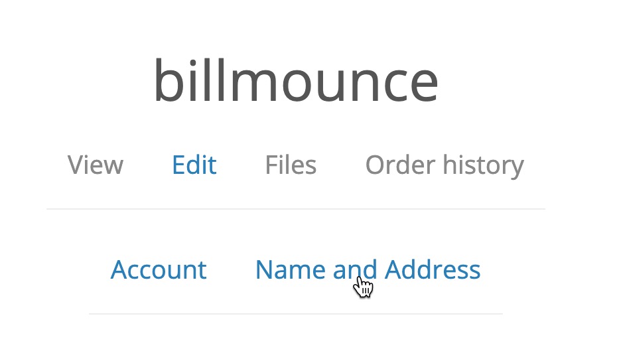Switch to the Files tab
Screen dimensions: 617x361
291,165
